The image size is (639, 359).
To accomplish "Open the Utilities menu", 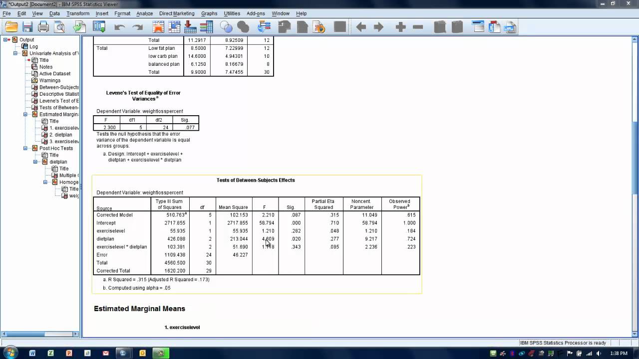I will pos(232,13).
